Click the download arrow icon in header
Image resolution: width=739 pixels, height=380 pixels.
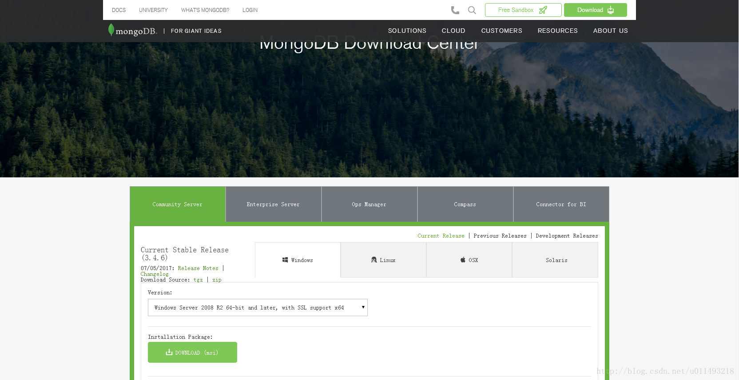[x=611, y=10]
